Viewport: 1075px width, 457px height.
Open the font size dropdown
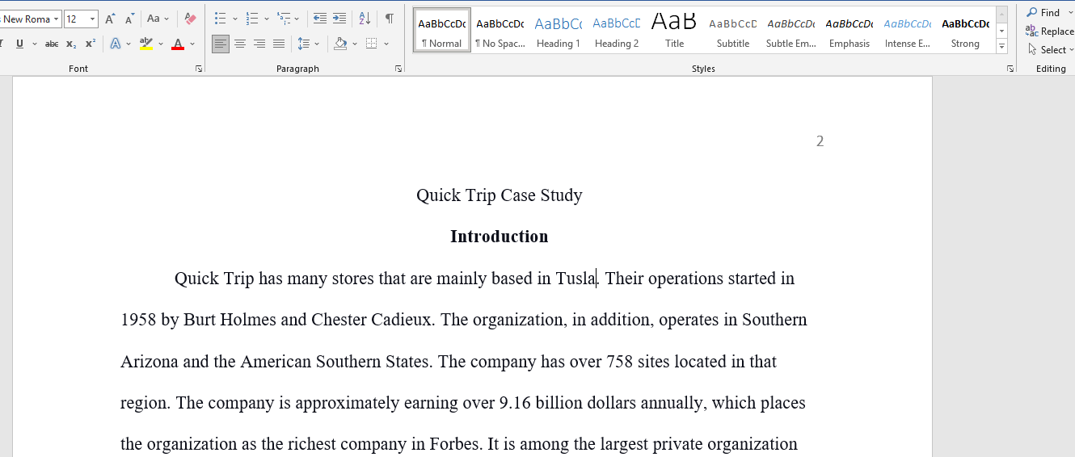tap(93, 19)
